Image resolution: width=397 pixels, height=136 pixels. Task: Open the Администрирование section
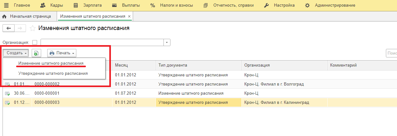[330, 5]
